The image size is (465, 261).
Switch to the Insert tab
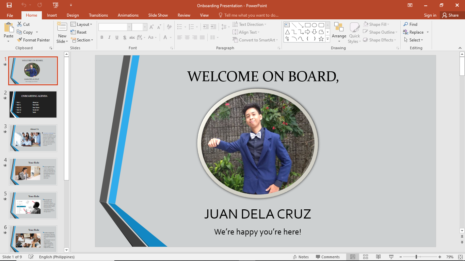click(x=52, y=15)
